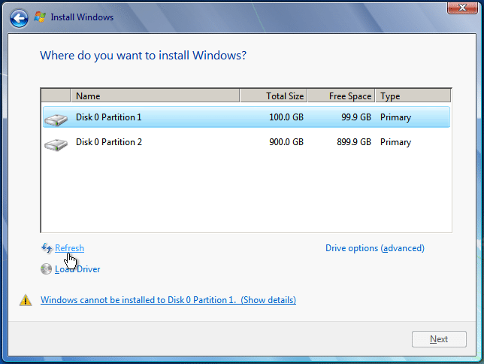Click the Load Driver disc icon
484x364 pixels.
click(x=46, y=268)
